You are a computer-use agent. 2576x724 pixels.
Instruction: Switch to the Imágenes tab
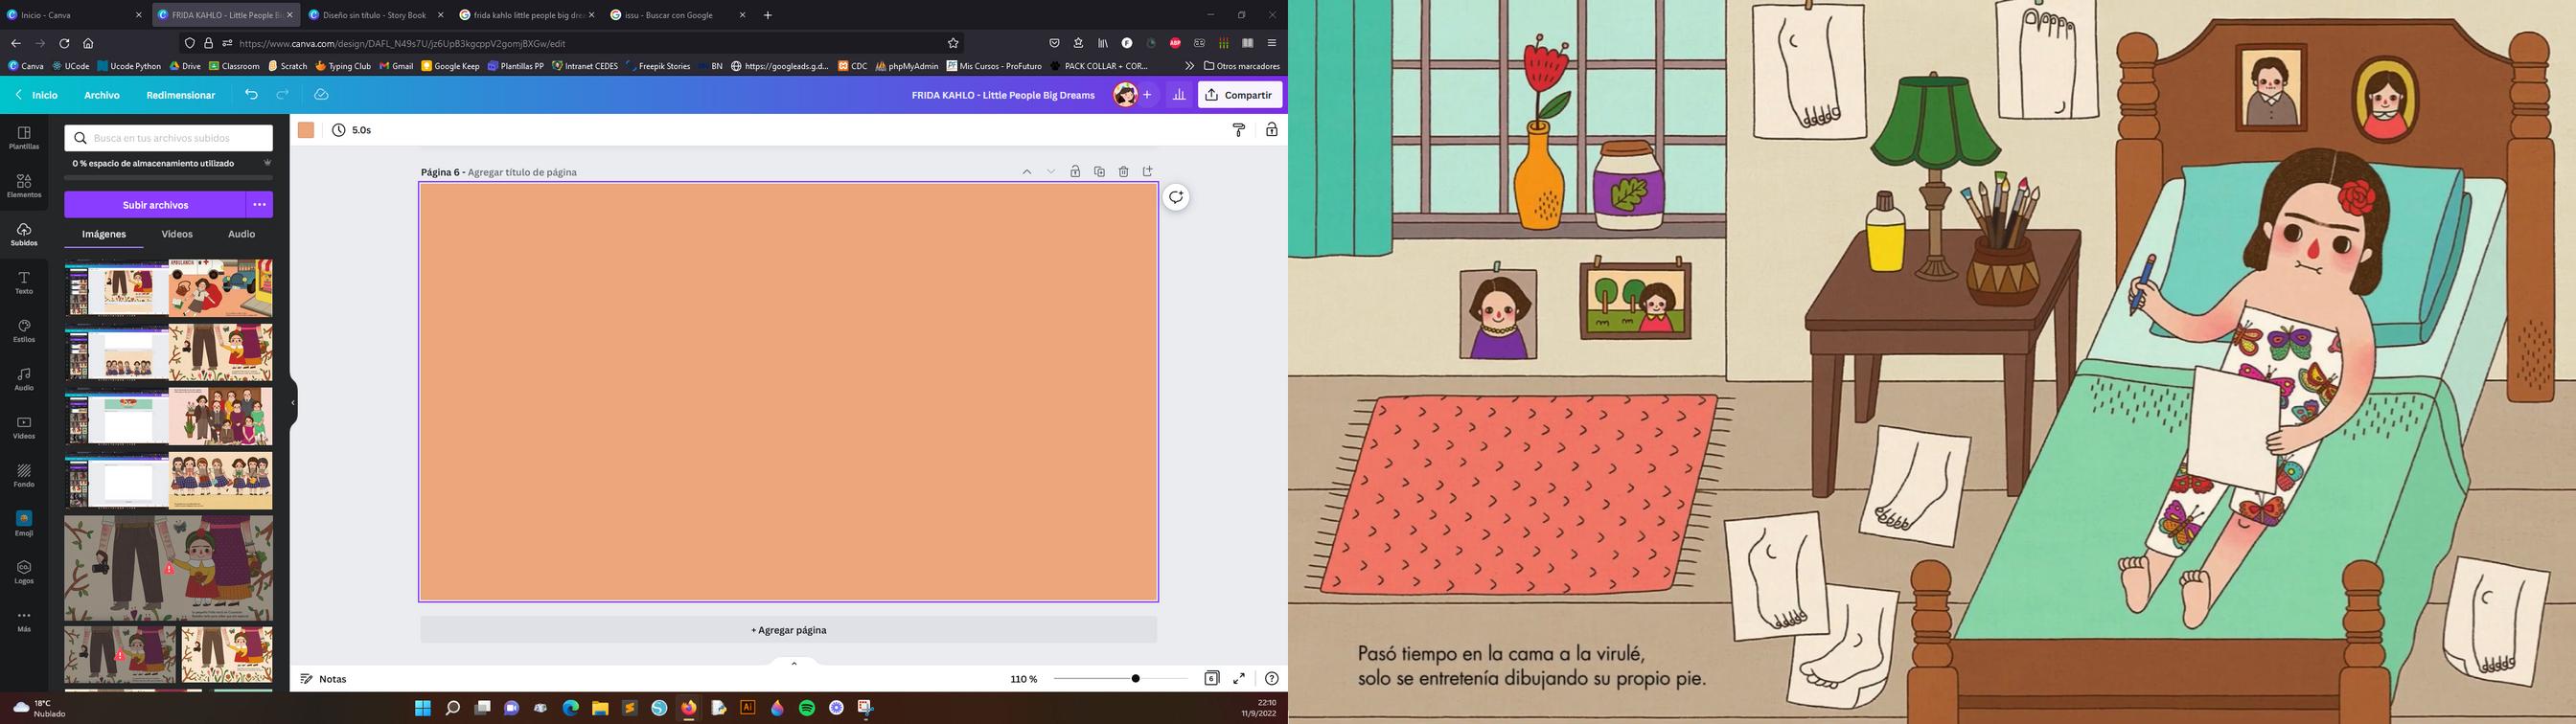[104, 234]
